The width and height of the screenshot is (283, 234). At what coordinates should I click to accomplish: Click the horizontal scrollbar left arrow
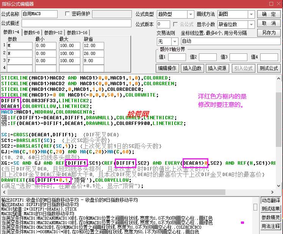4,192
